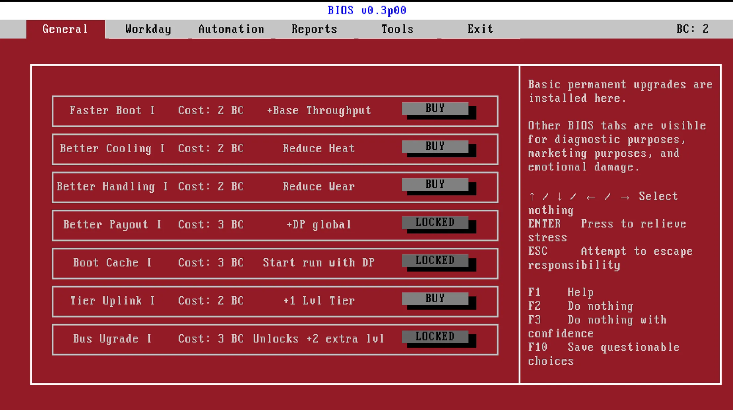
Task: Click Bus Ugrade I cost value
Action: click(x=211, y=339)
